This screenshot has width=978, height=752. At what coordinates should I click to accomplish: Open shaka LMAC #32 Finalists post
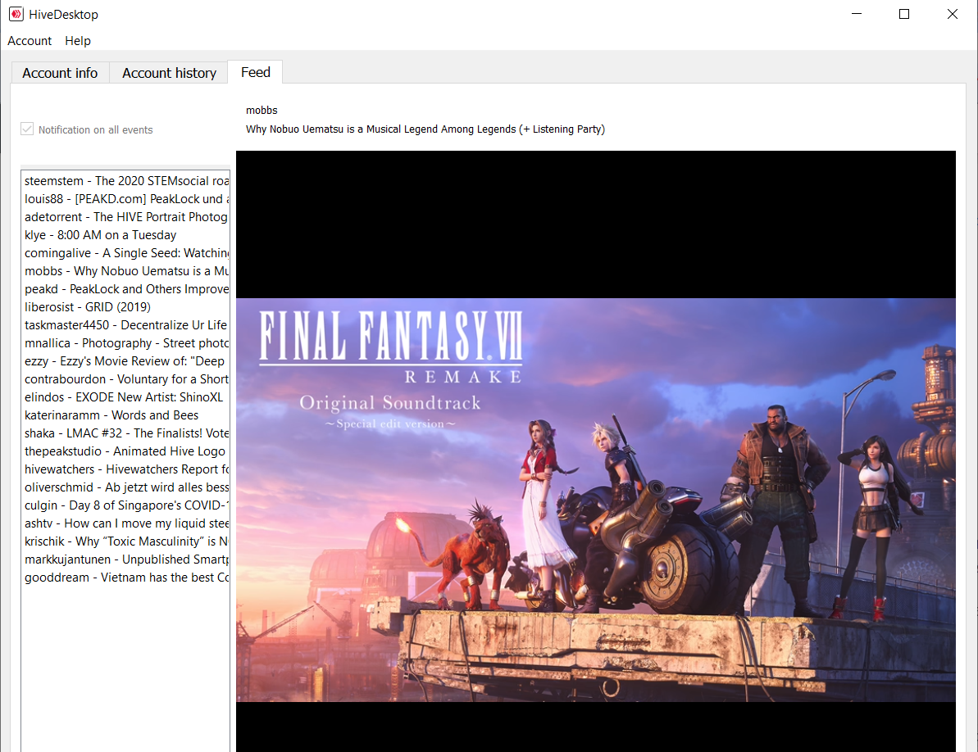(x=126, y=433)
